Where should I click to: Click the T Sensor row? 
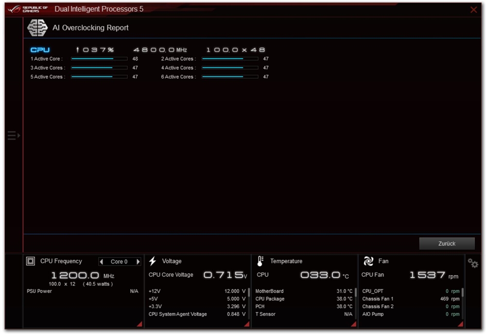(x=304, y=314)
